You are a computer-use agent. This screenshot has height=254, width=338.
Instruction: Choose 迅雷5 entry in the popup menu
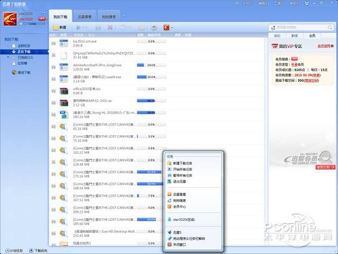[x=177, y=232]
